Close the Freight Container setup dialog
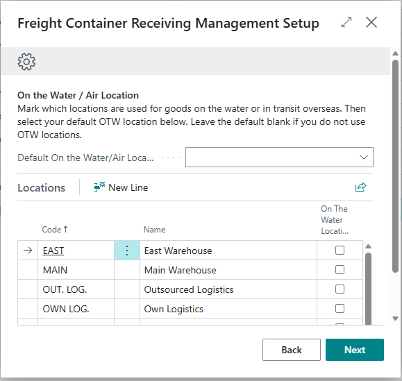The image size is (402, 381). tap(371, 22)
